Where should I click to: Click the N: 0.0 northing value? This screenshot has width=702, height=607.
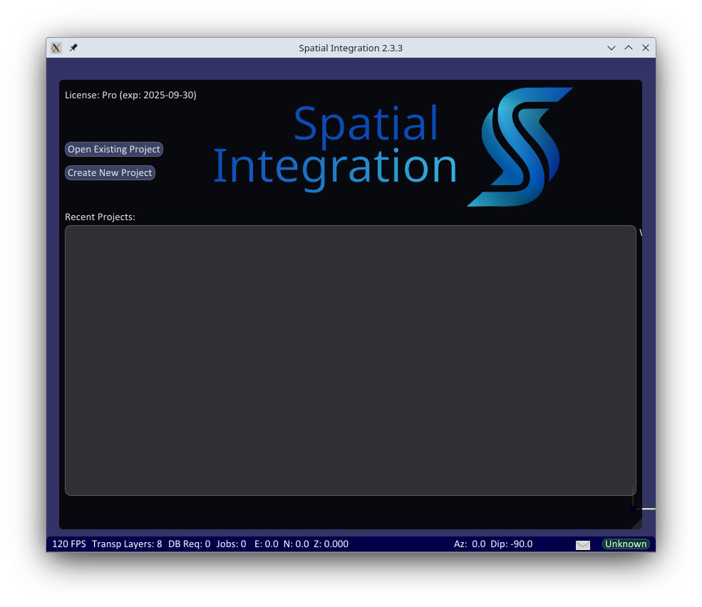click(296, 544)
